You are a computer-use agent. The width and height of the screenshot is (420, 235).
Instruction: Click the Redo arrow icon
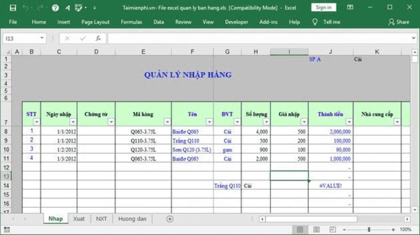pos(40,7)
